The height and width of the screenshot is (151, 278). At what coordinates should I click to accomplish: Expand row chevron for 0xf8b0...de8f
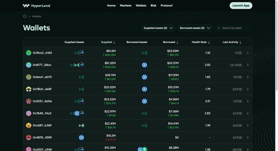pos(248,89)
